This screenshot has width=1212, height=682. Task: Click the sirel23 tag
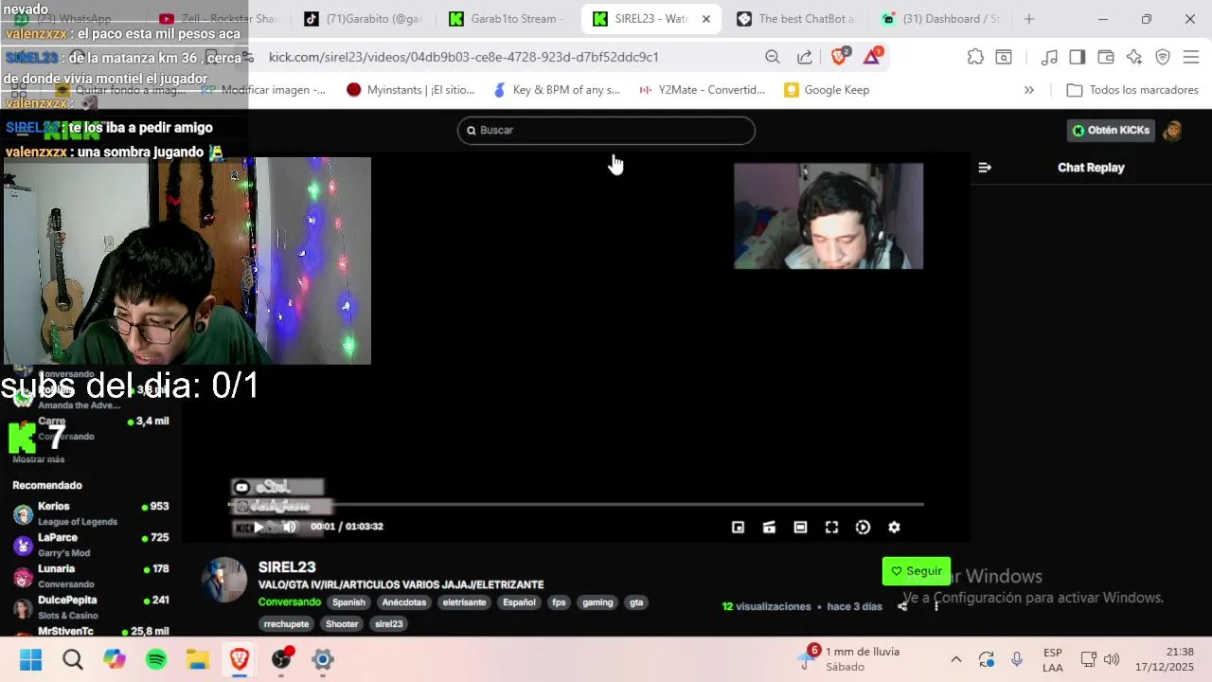tap(388, 624)
